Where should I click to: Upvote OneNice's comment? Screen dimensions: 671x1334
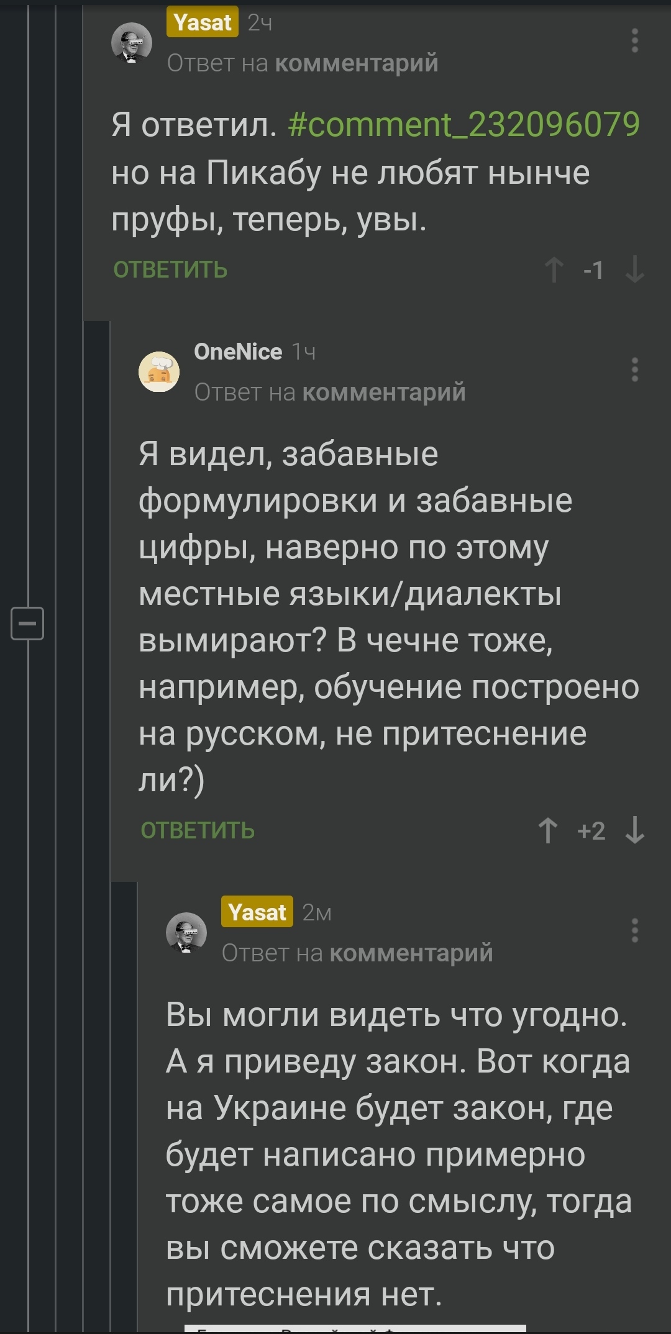point(547,831)
